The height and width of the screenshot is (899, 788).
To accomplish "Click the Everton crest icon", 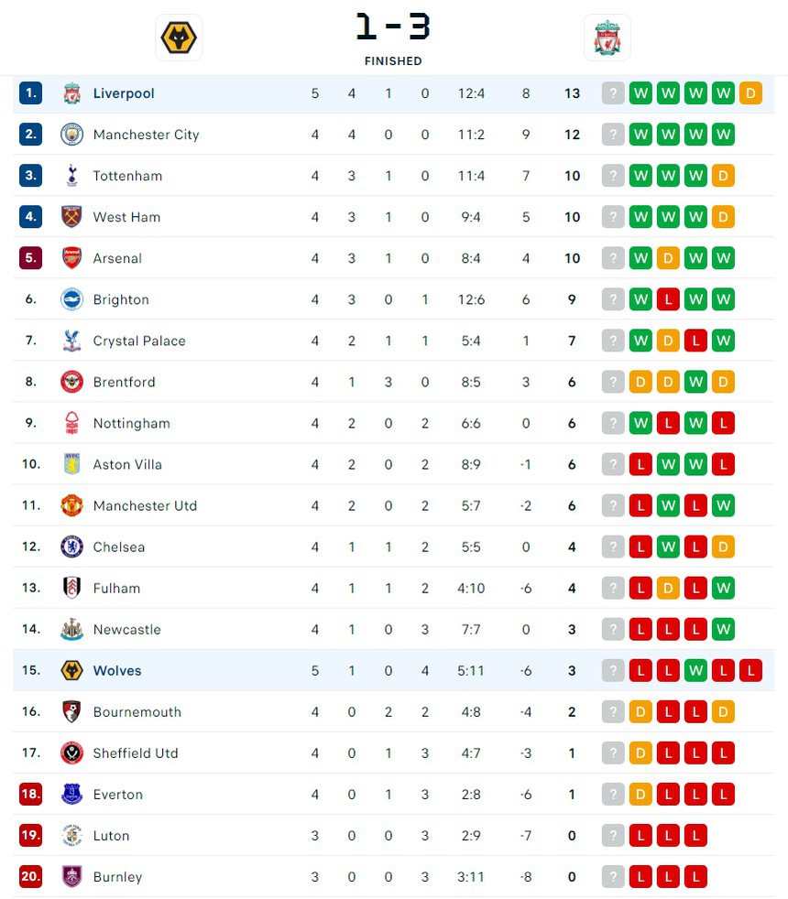I will tap(71, 794).
